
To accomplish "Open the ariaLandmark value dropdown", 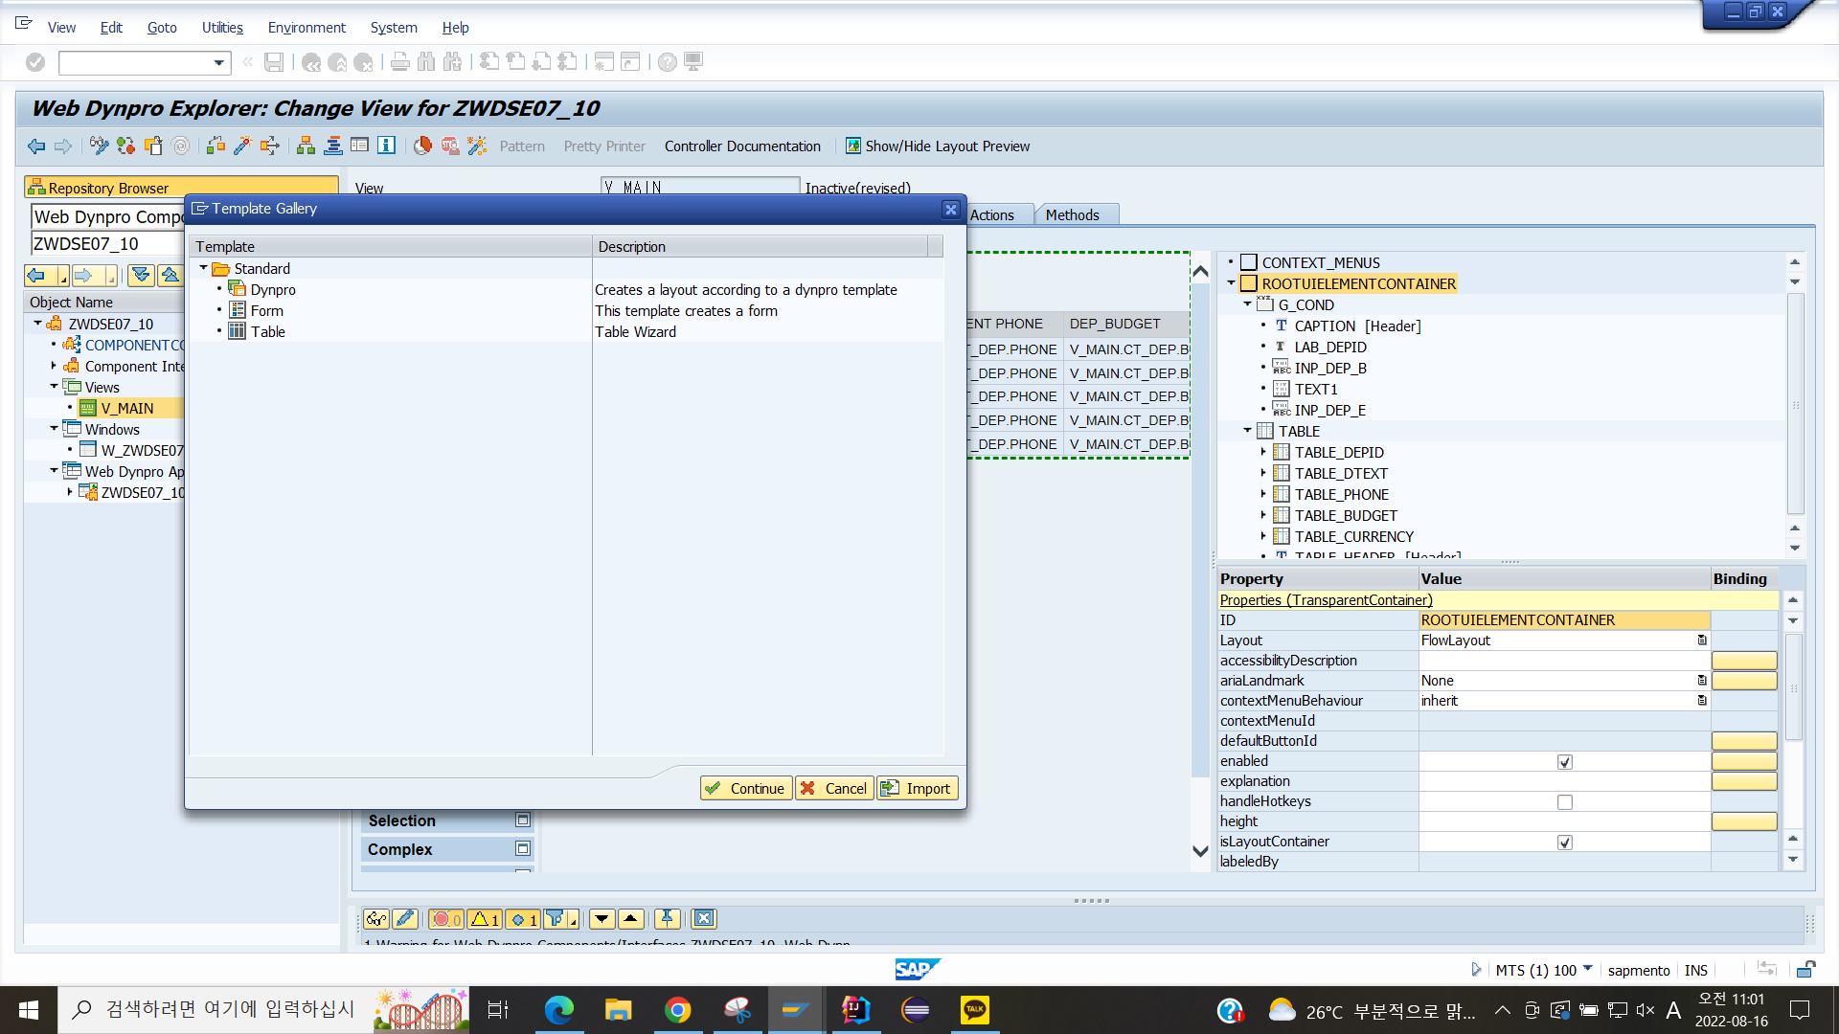I will (x=1702, y=681).
